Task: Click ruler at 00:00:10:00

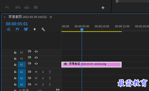Action: coord(102,26)
